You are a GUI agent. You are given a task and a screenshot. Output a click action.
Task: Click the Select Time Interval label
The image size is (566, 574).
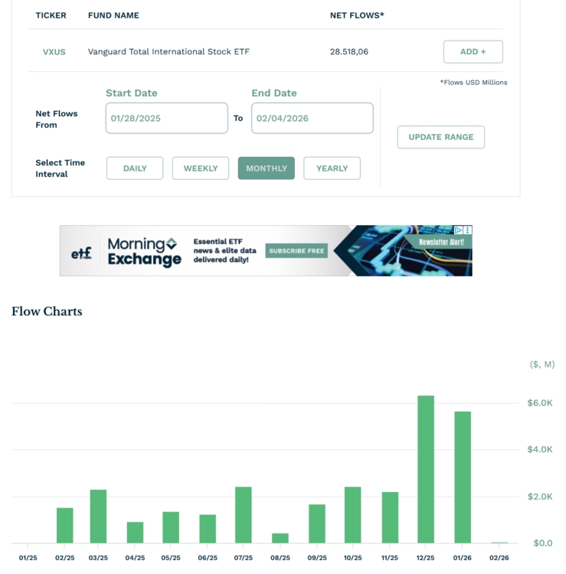(60, 168)
